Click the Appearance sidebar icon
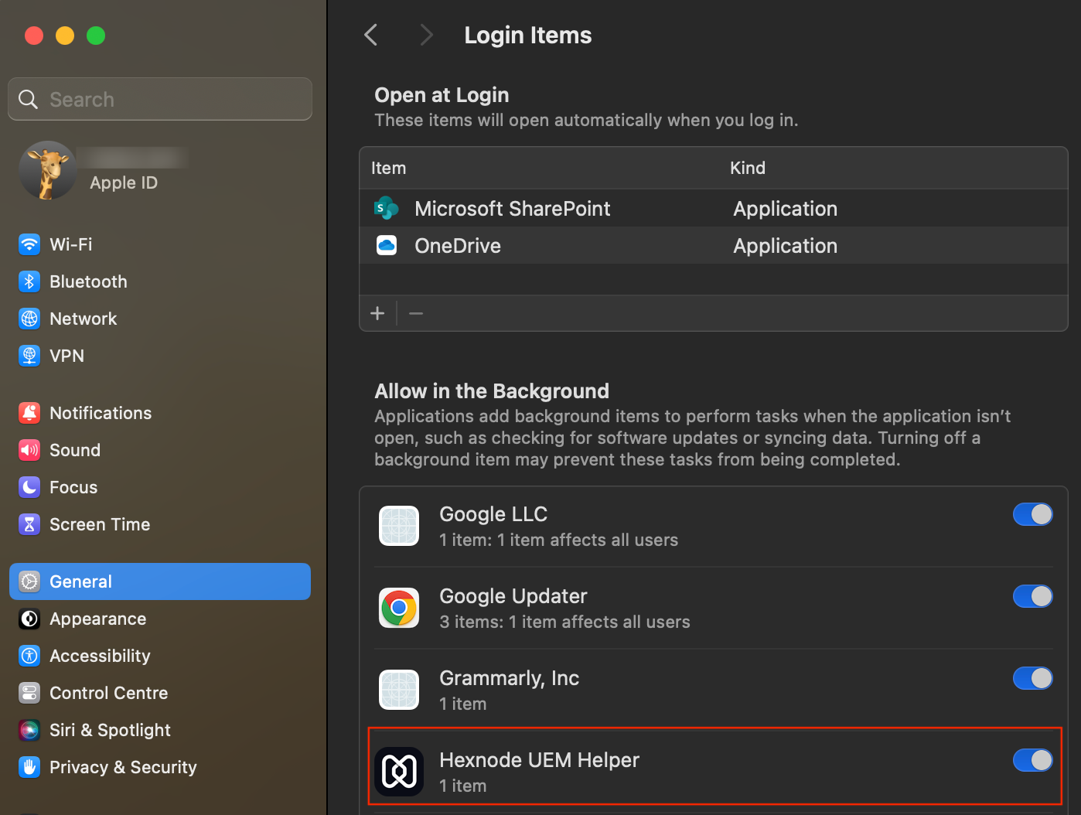Image resolution: width=1081 pixels, height=815 pixels. click(29, 619)
